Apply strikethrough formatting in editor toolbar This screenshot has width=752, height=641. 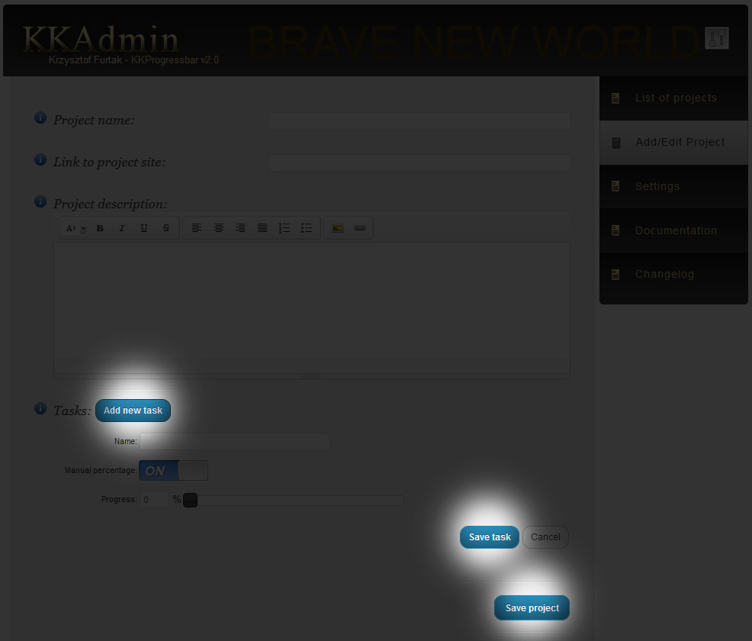pos(166,228)
